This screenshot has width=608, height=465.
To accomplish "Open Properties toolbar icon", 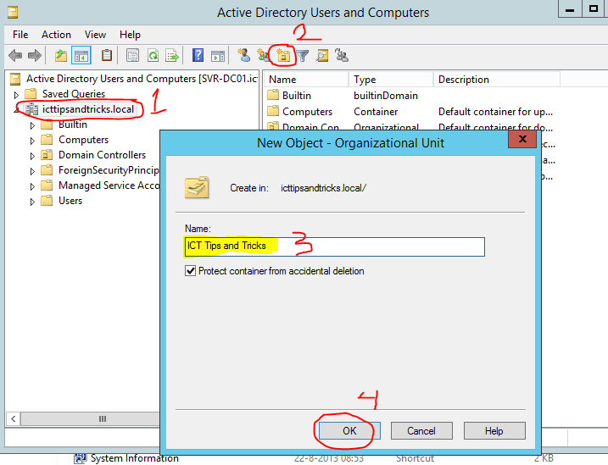I will (x=132, y=56).
